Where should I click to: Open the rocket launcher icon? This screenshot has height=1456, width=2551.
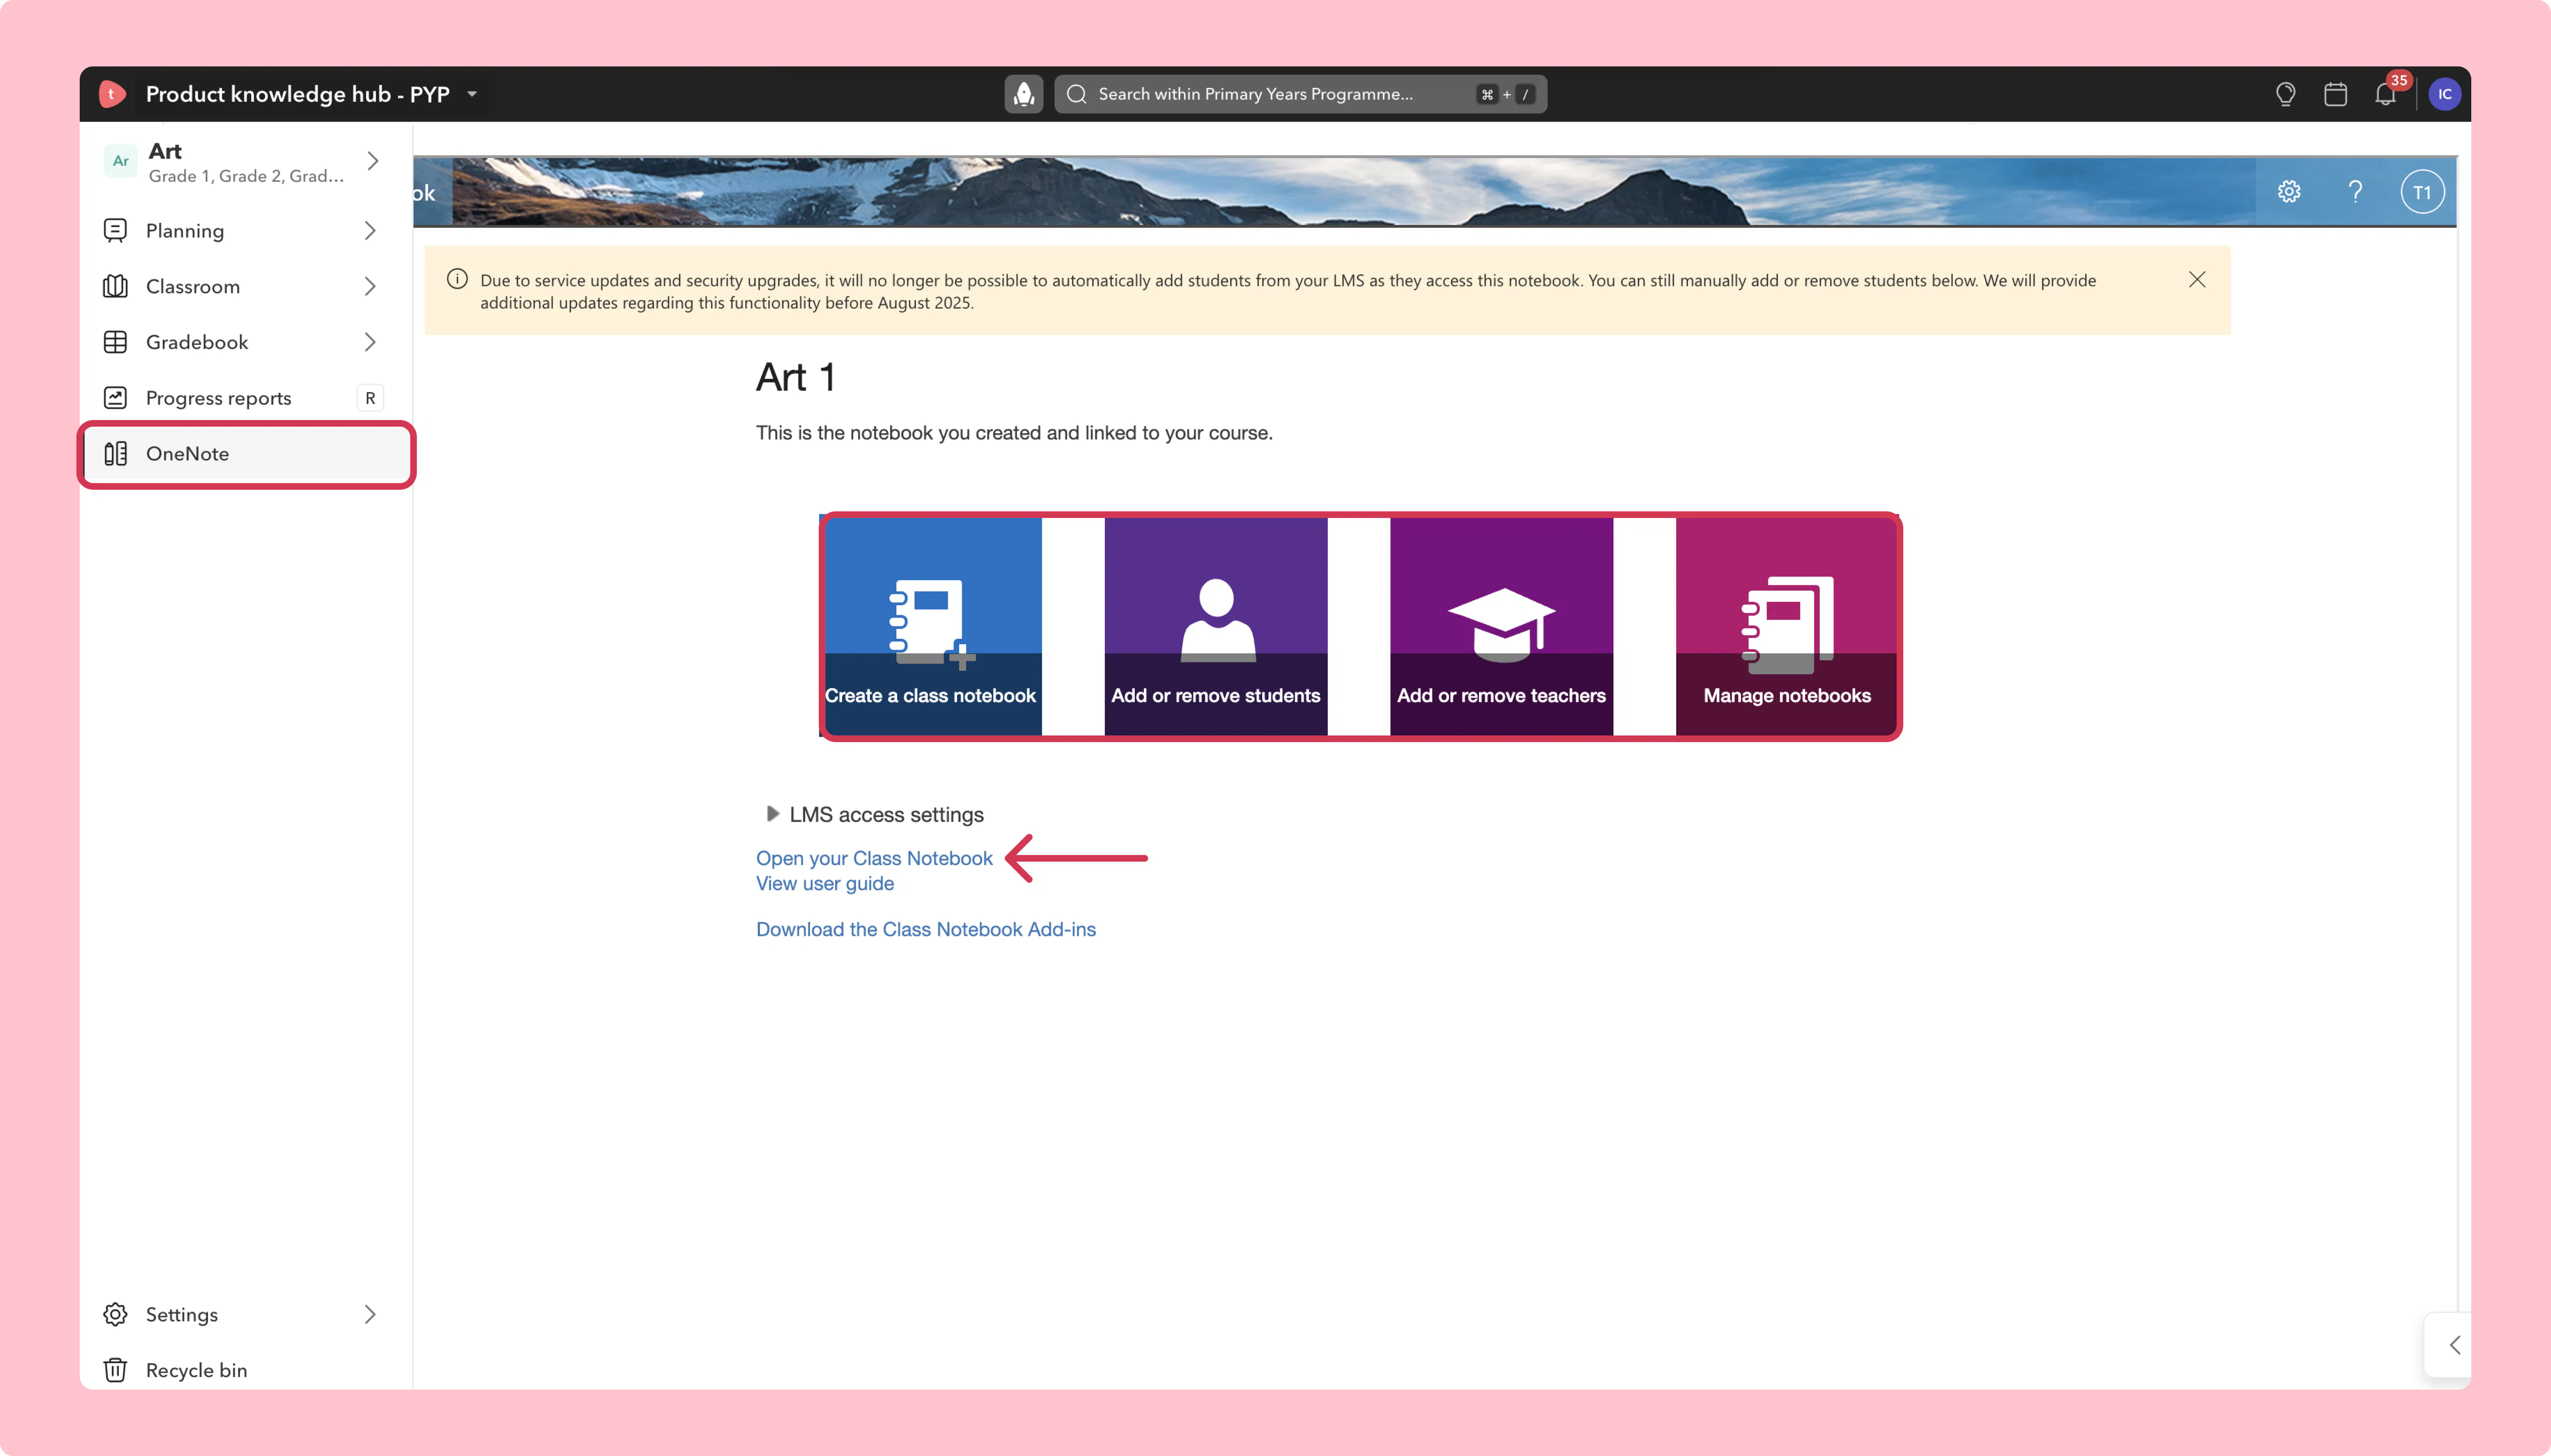click(x=1023, y=94)
